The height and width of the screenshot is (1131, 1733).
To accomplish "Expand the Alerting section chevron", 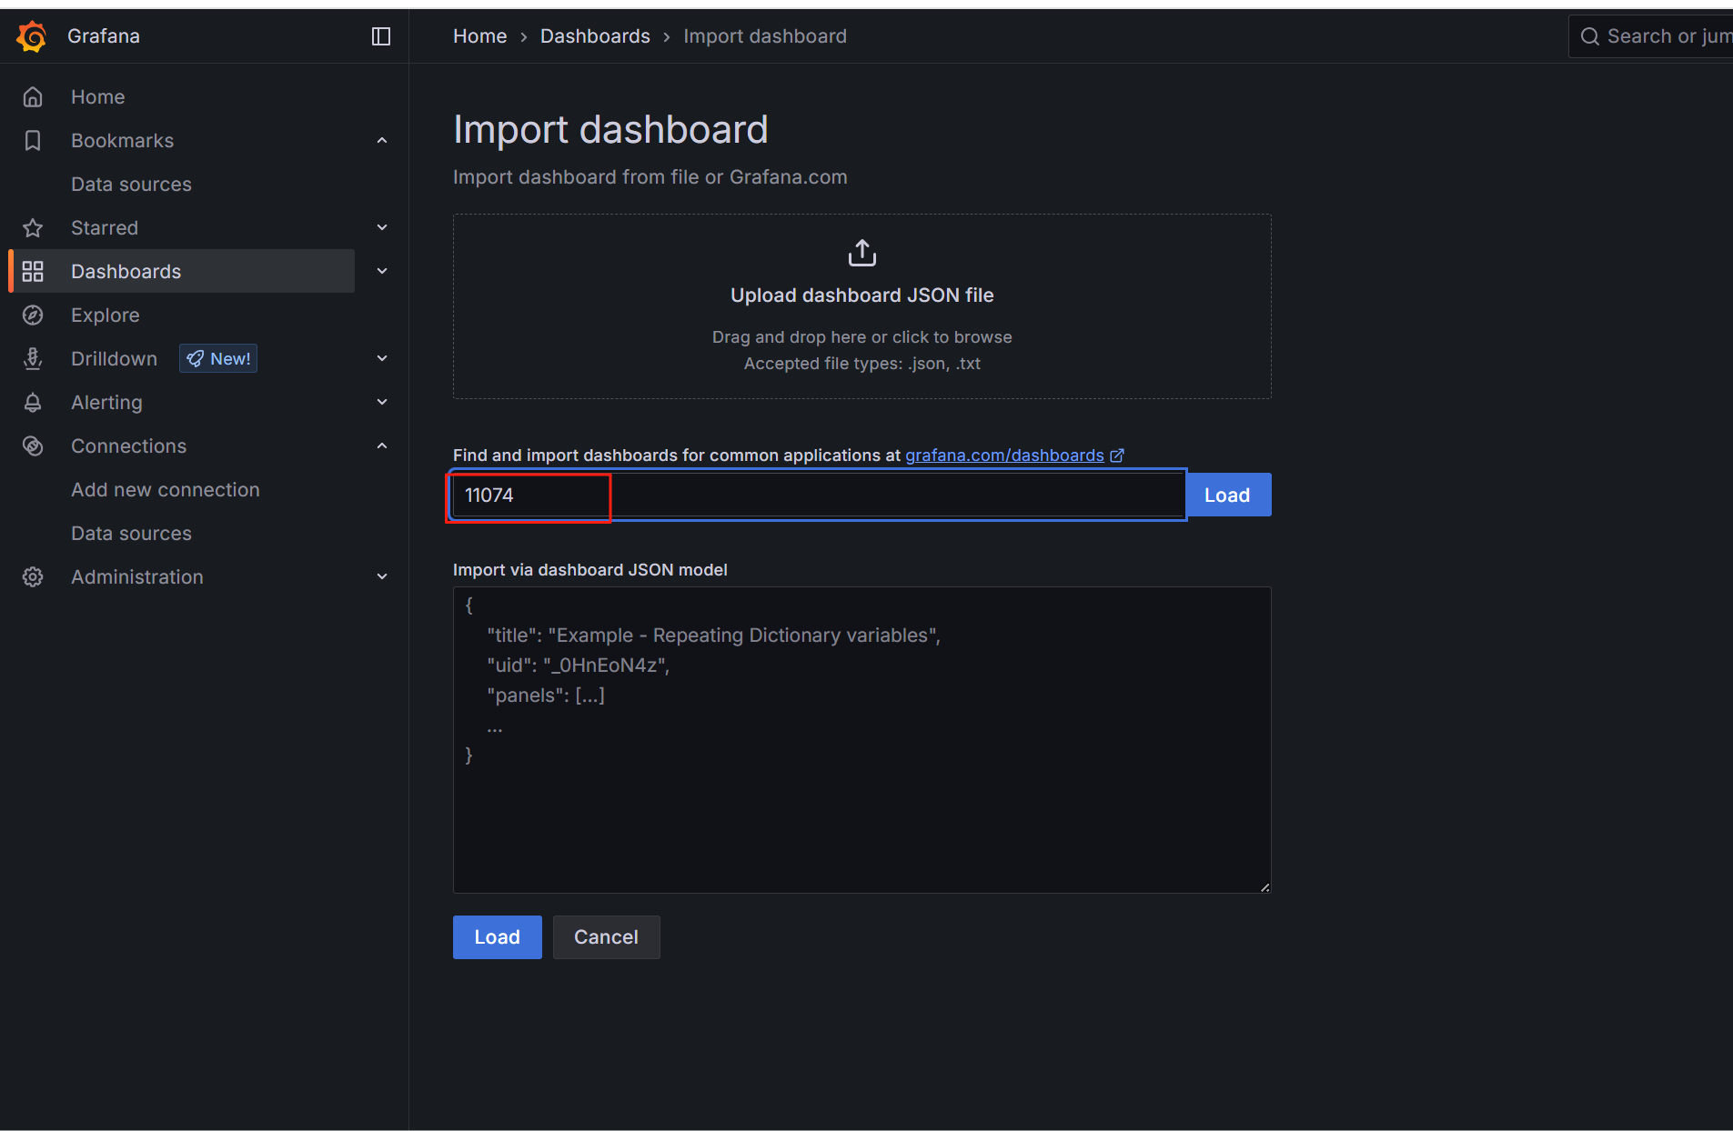I will point(382,402).
